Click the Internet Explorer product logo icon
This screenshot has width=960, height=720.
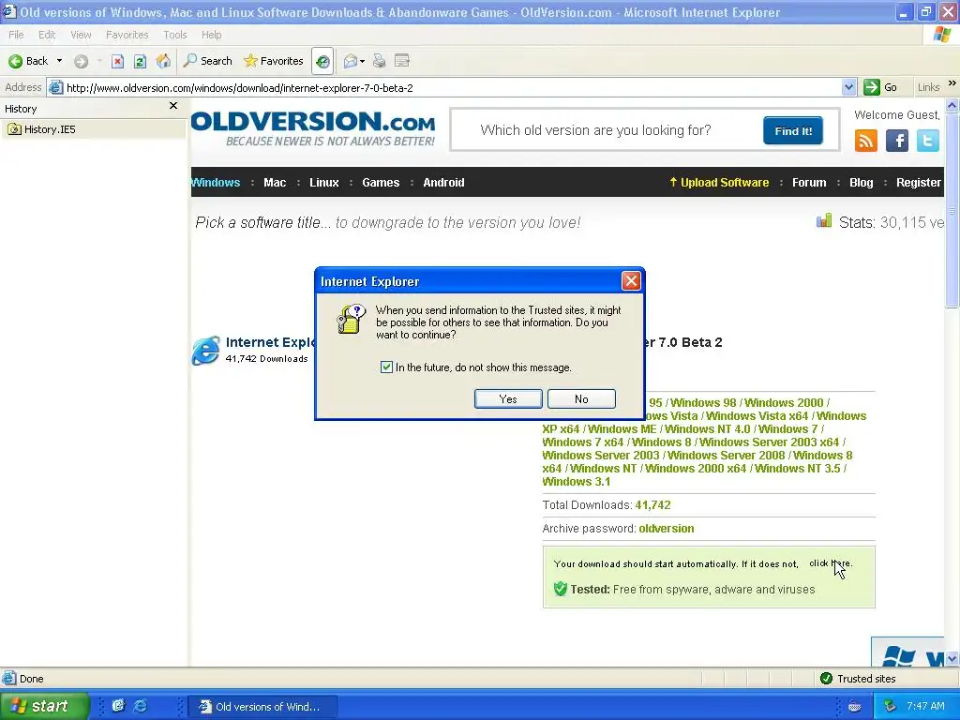click(205, 351)
